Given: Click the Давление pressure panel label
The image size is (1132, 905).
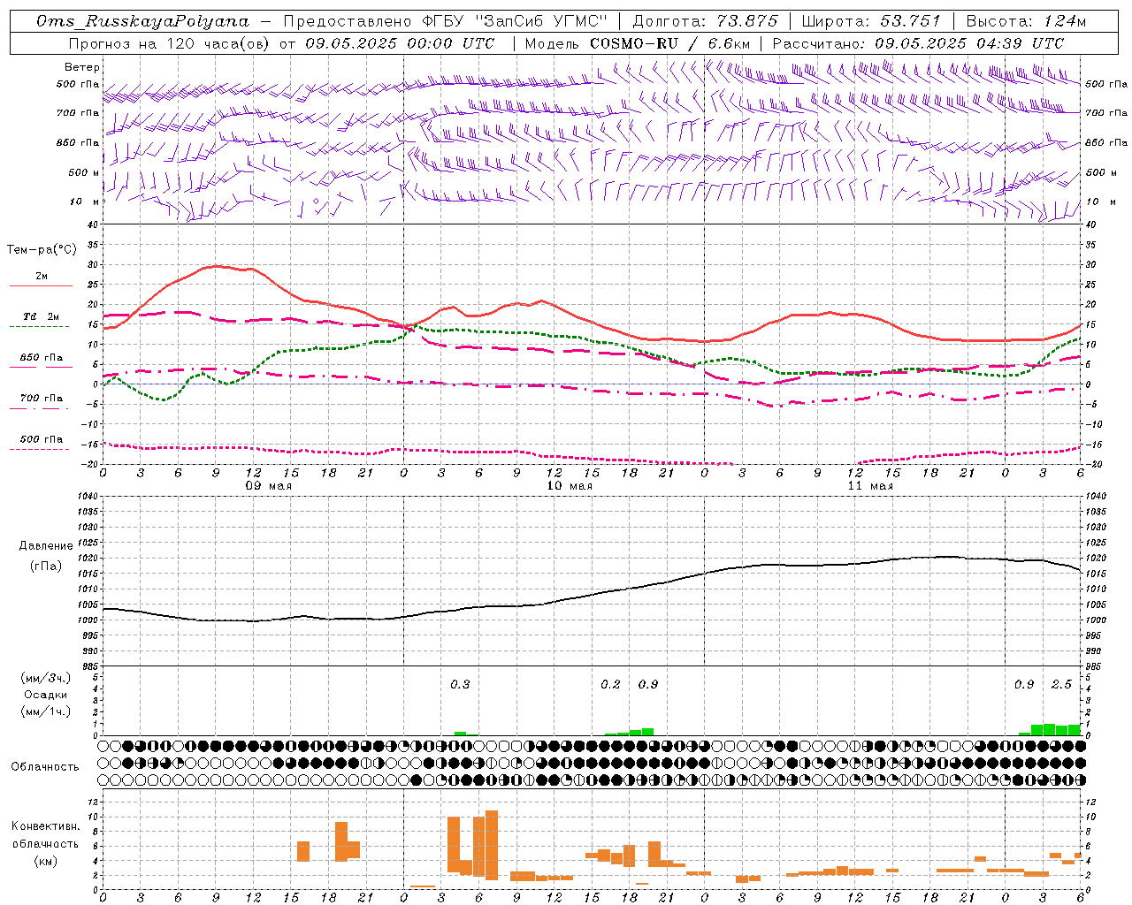Looking at the screenshot, I should pos(46,546).
